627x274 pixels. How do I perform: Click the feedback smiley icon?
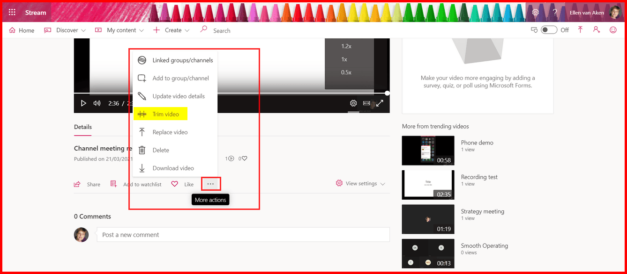[613, 30]
